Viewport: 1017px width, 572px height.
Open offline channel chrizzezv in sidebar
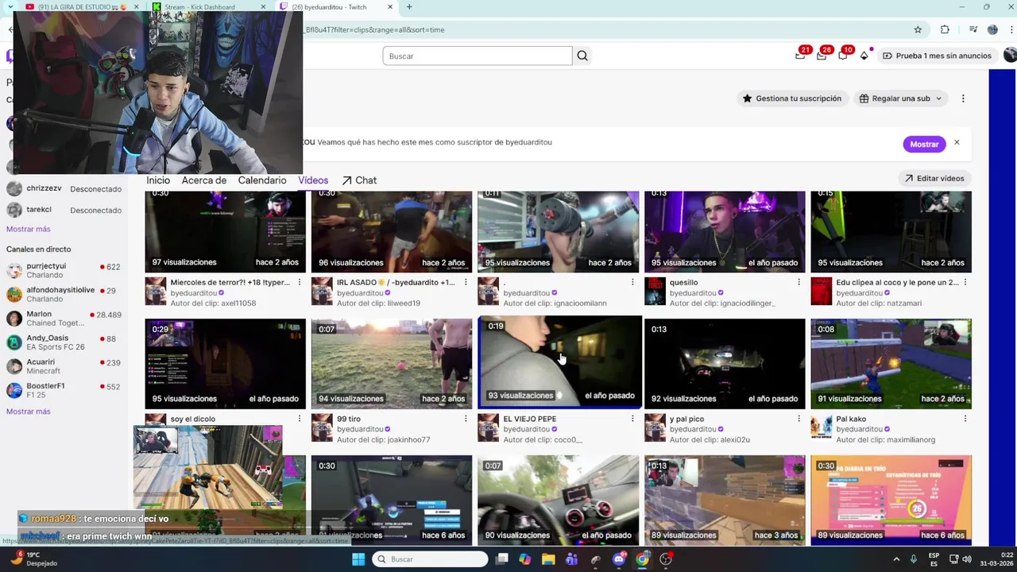[64, 189]
